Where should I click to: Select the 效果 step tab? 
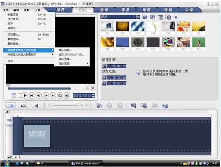[104, 10]
